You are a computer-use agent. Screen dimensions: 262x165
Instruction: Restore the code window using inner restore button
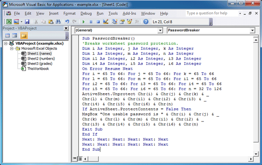pos(250,13)
